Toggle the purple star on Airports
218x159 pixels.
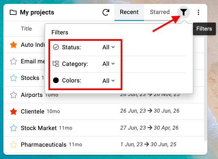(x=14, y=95)
